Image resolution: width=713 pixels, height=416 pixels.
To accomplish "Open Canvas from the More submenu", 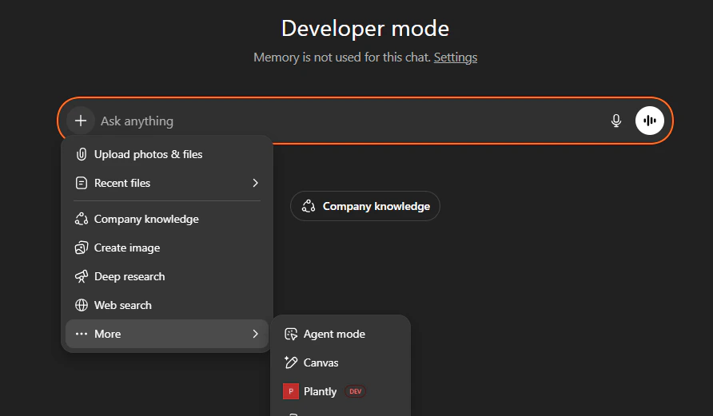I will coord(341,363).
